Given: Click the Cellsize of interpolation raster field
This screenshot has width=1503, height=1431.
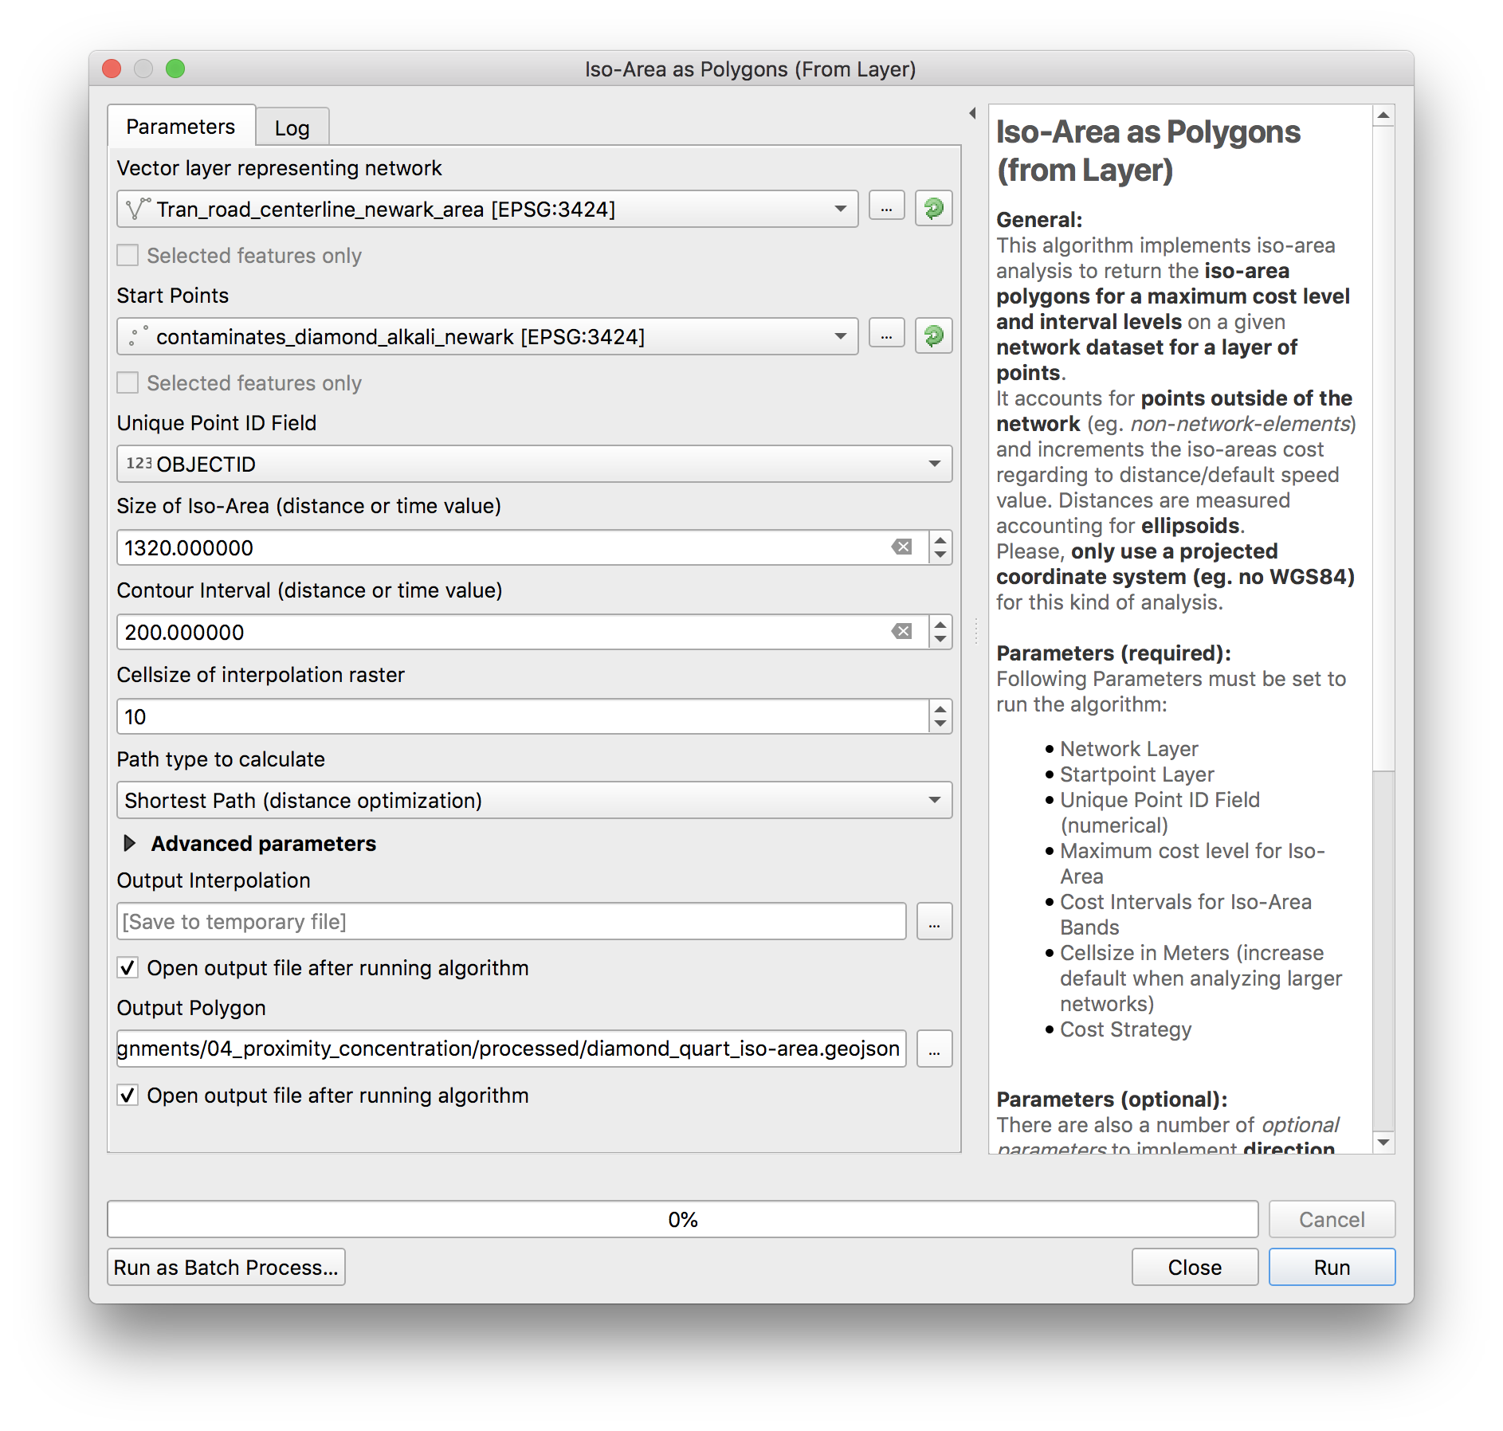Looking at the screenshot, I should (x=522, y=716).
